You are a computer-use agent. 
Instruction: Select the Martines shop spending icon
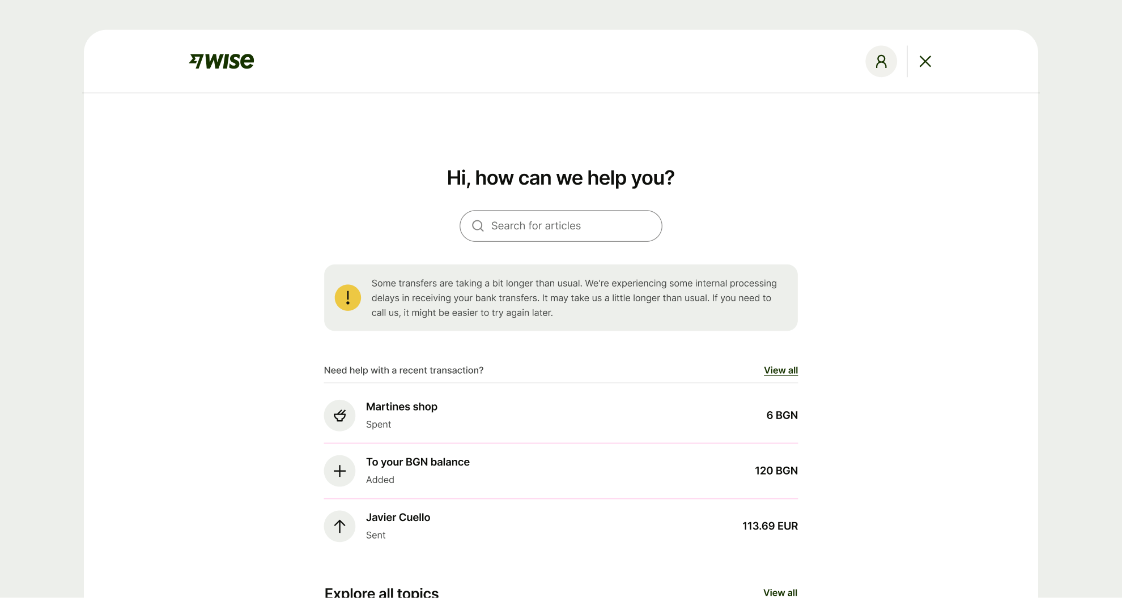pyautogui.click(x=339, y=415)
